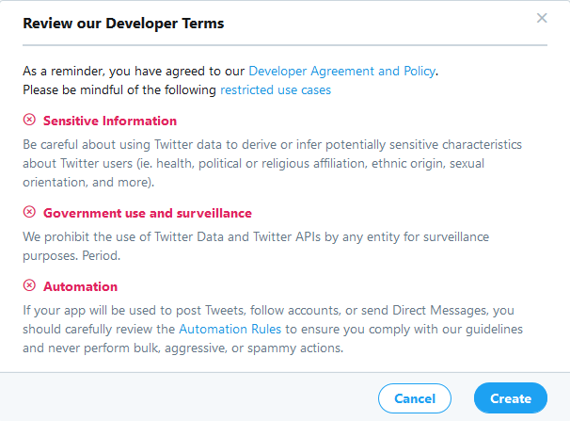This screenshot has height=421, width=570.
Task: Click the Automation warning icon
Action: pos(30,285)
